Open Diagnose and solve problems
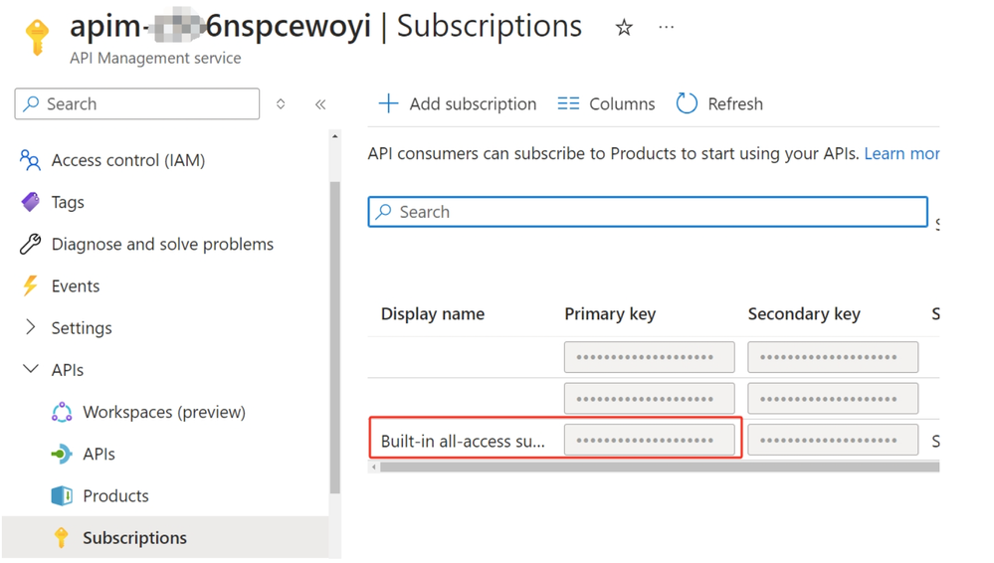 pyautogui.click(x=162, y=244)
